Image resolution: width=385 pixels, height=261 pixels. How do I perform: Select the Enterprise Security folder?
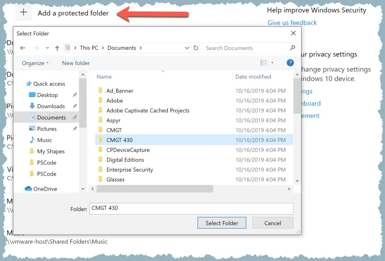coord(130,169)
